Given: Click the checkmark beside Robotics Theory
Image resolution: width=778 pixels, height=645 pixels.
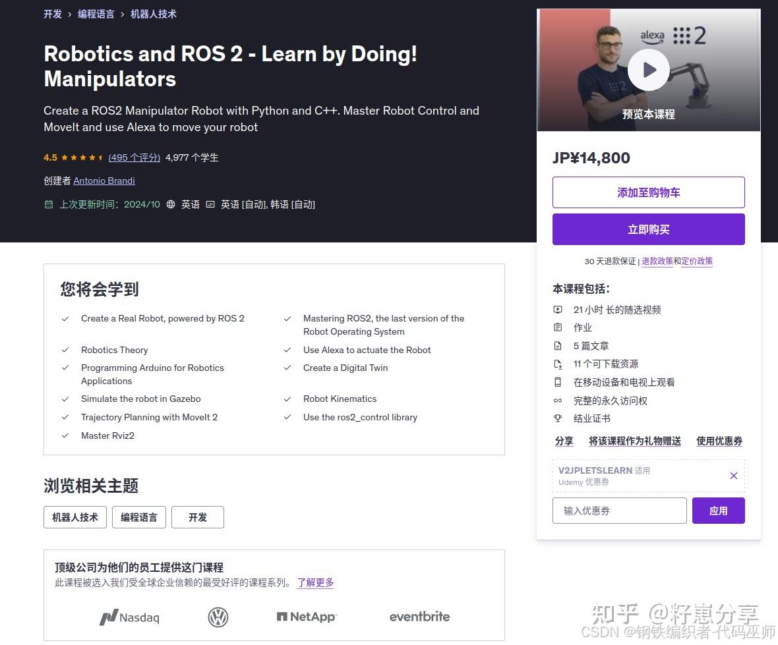Looking at the screenshot, I should pos(65,350).
